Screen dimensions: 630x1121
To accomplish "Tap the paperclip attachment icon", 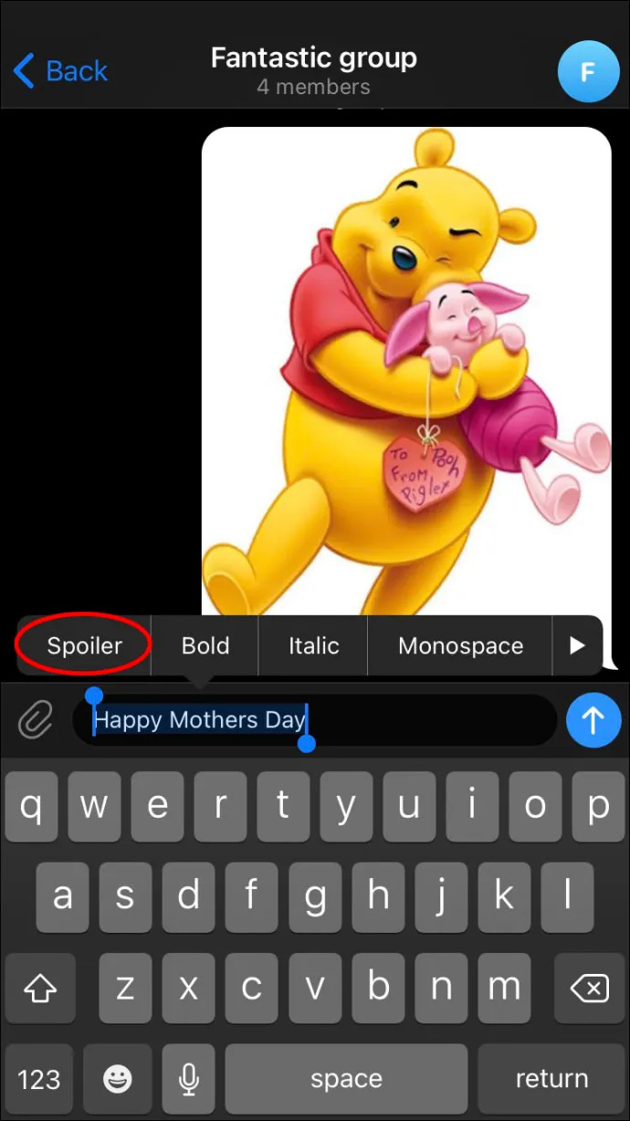I will click(x=36, y=722).
